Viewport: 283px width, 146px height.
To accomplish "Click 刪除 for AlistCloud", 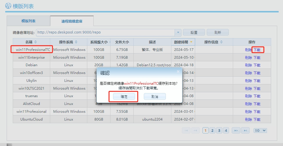I will [248, 104].
